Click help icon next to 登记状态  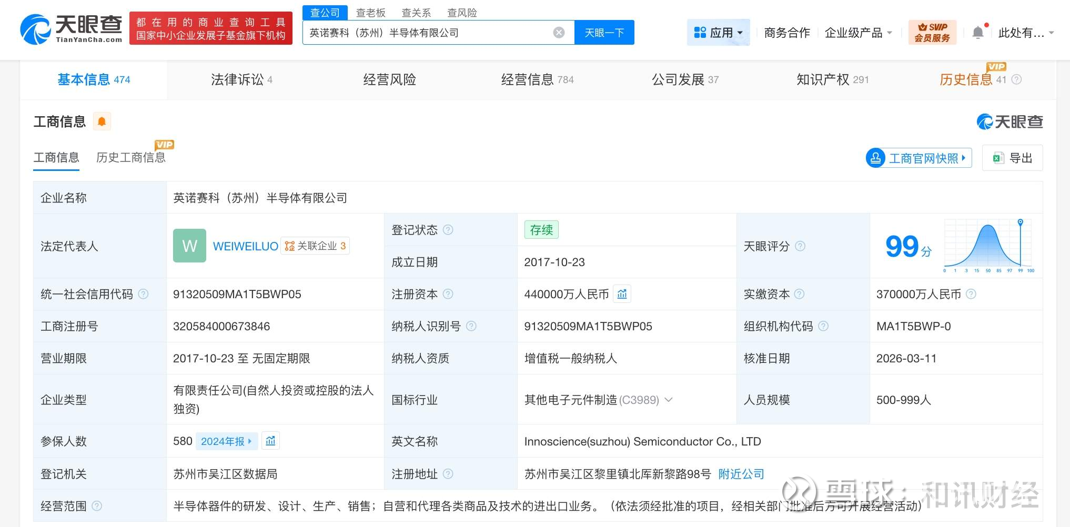point(448,230)
